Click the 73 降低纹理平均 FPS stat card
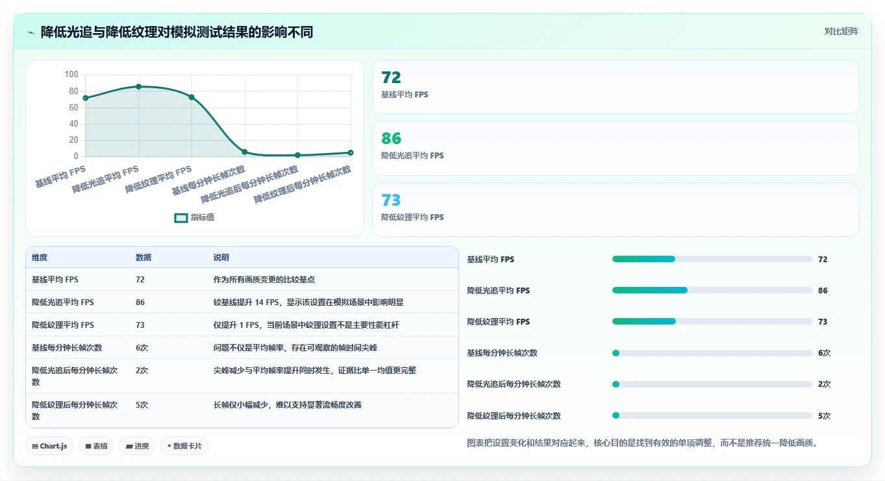 click(616, 210)
